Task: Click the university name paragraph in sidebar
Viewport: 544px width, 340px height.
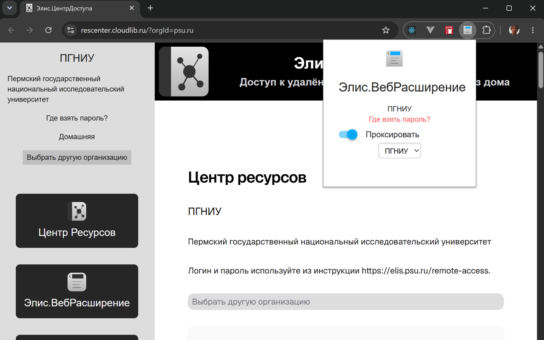Action: click(x=66, y=89)
